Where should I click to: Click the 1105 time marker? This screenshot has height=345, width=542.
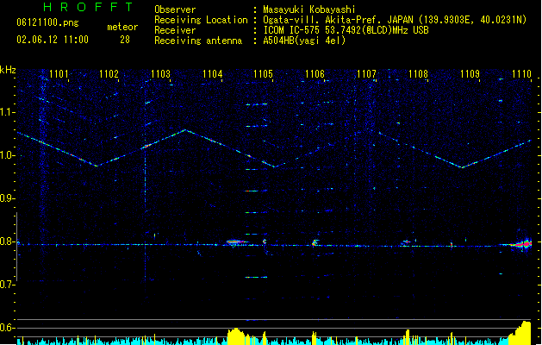click(264, 74)
